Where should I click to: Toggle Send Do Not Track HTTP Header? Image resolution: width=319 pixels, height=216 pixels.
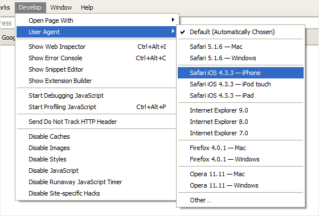[96, 122]
